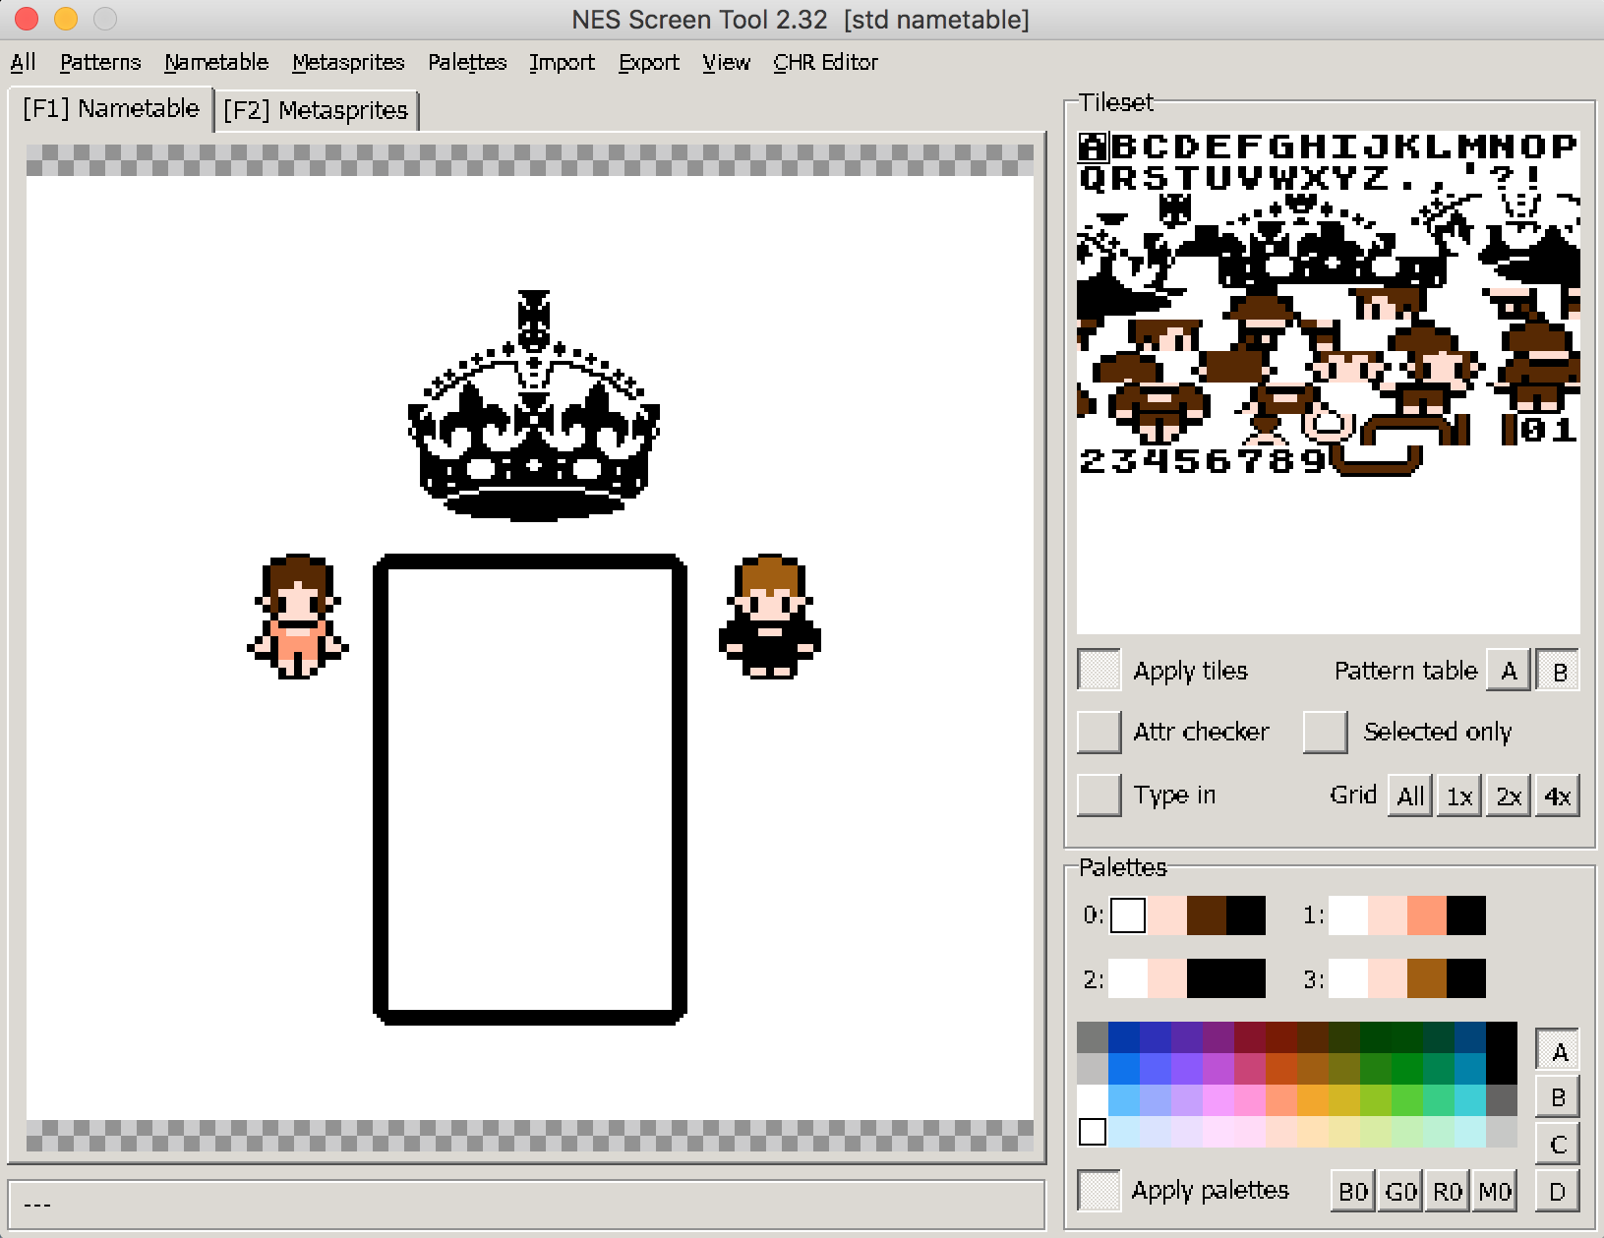1604x1238 pixels.
Task: Select palette set C
Action: [x=1559, y=1144]
